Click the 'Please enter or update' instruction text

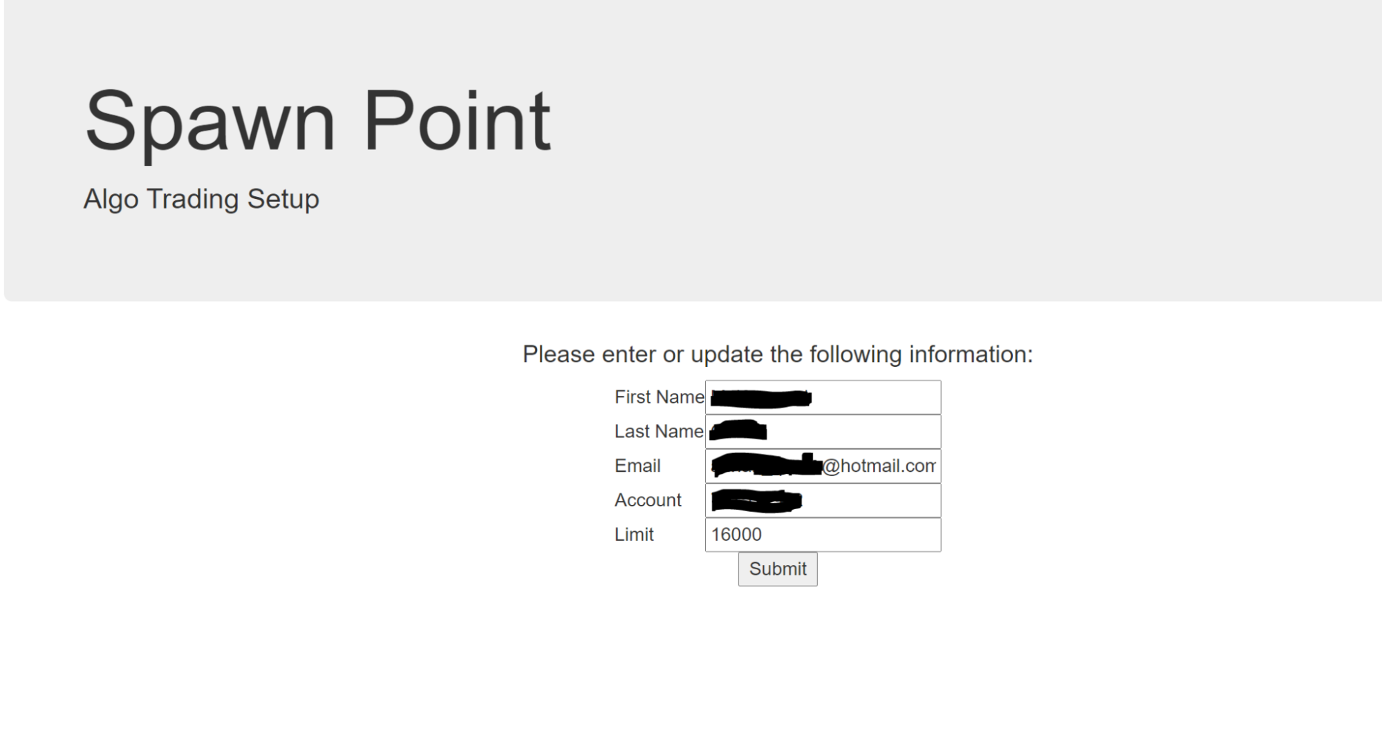click(x=777, y=354)
